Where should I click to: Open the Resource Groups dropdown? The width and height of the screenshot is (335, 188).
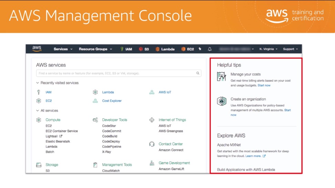pos(95,49)
